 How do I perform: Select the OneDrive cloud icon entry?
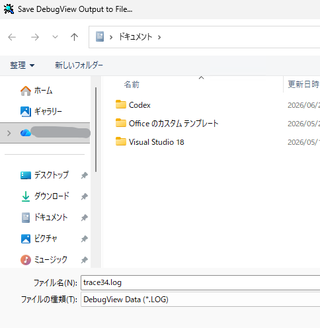pyautogui.click(x=26, y=133)
